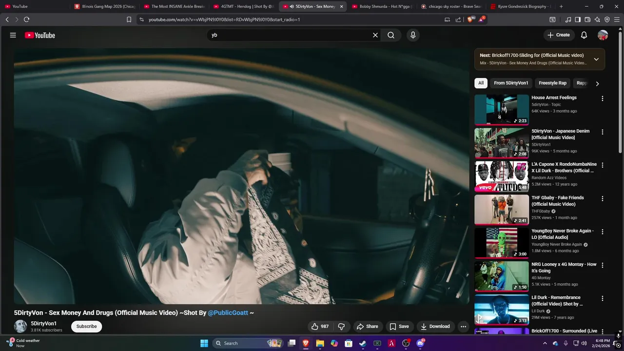The height and width of the screenshot is (351, 624).
Task: Open the Windows Start menu
Action: coord(204,343)
